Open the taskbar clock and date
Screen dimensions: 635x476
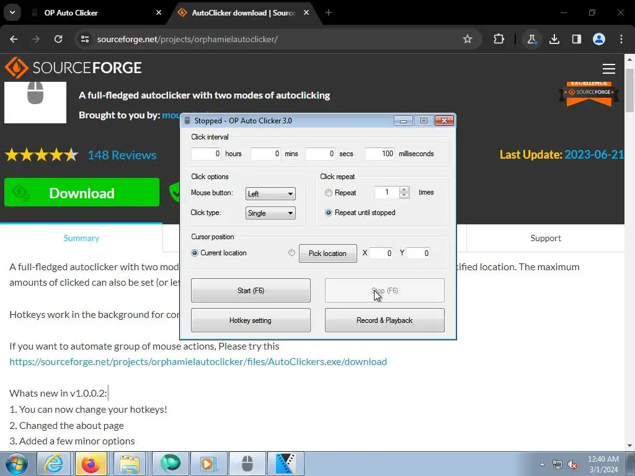(603, 464)
